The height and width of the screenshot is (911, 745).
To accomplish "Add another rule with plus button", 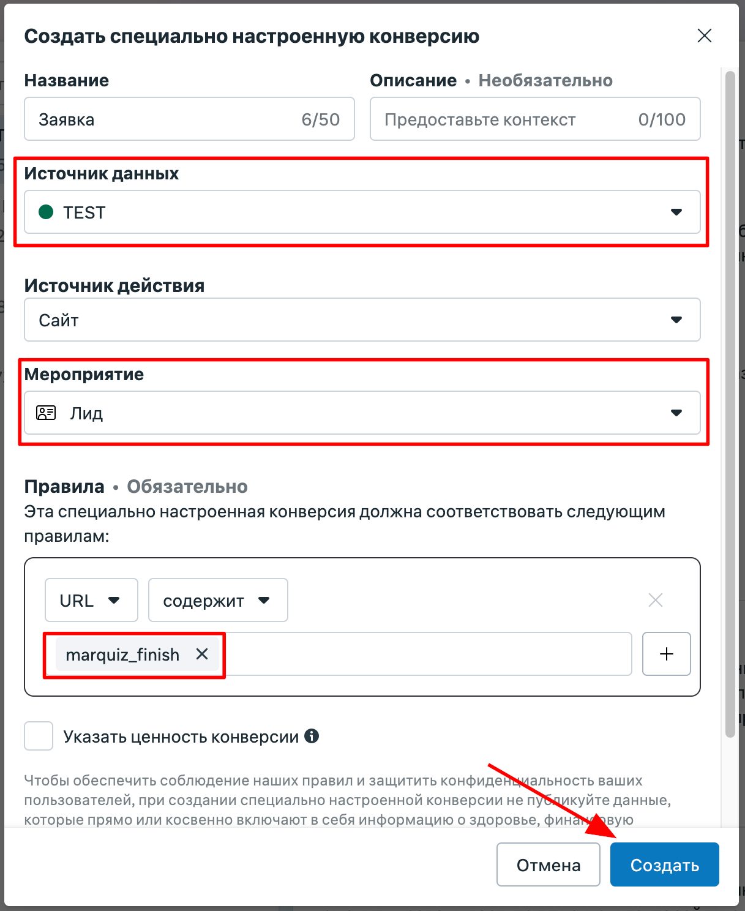I will pyautogui.click(x=667, y=654).
